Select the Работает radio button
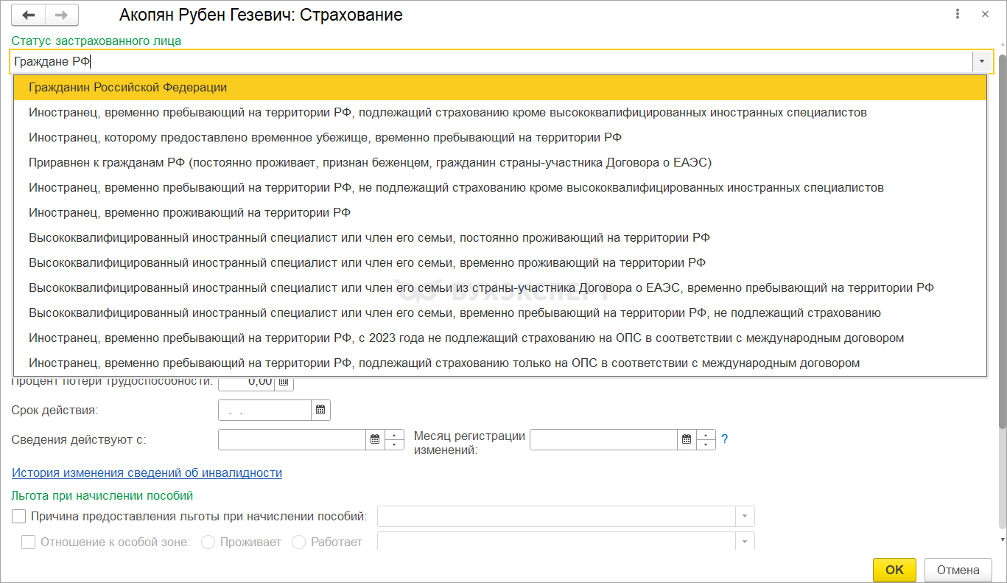Screen dimensions: 1007x583 point(299,542)
